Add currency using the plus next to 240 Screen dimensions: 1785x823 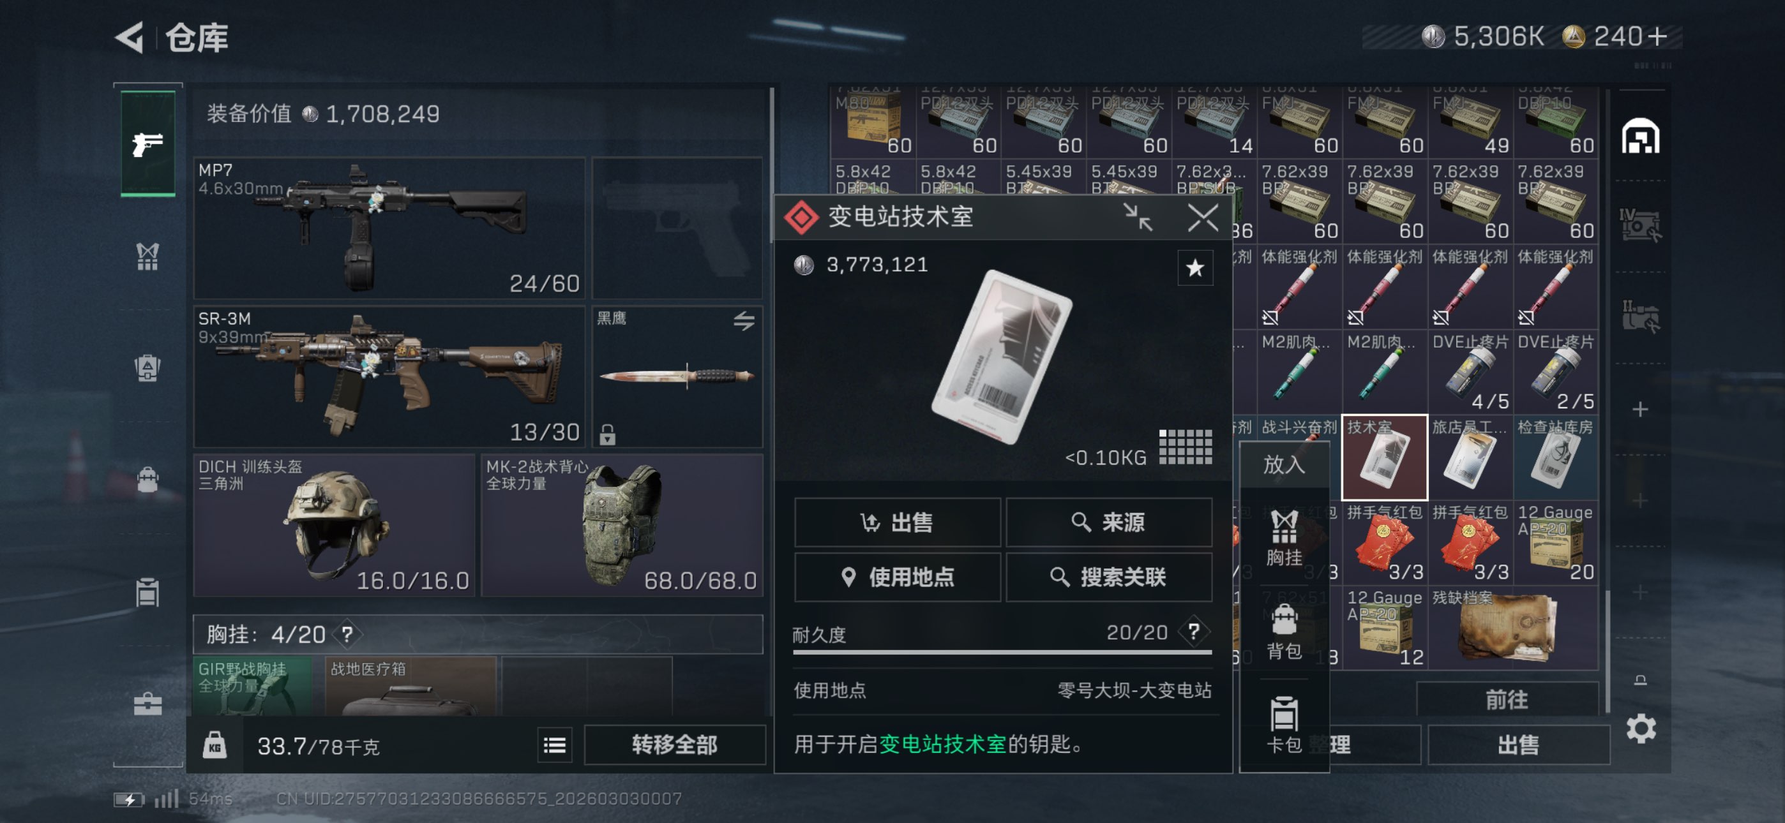point(1657,36)
